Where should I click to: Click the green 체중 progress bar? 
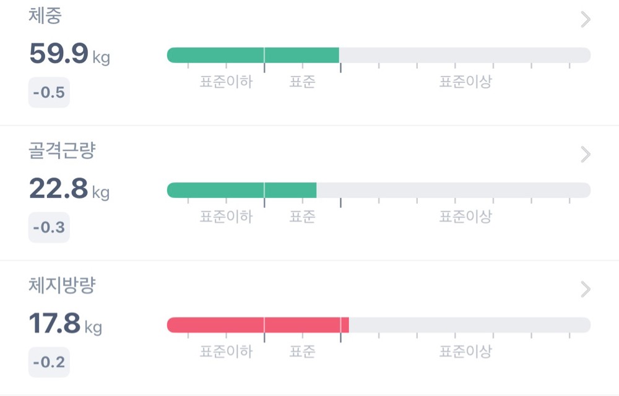pyautogui.click(x=253, y=55)
